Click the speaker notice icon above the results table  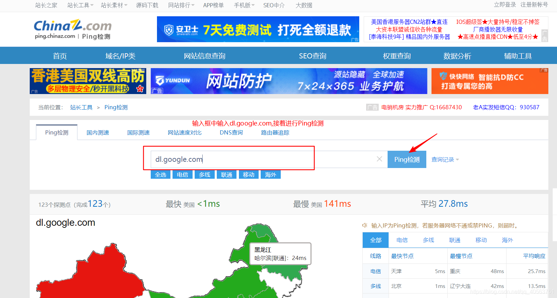pos(365,225)
